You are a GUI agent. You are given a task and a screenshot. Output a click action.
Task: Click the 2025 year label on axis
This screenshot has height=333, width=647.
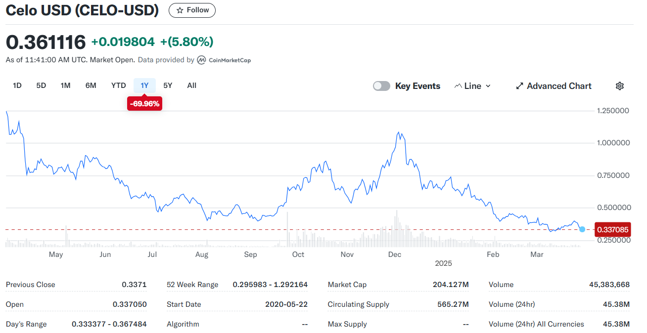pos(443,263)
